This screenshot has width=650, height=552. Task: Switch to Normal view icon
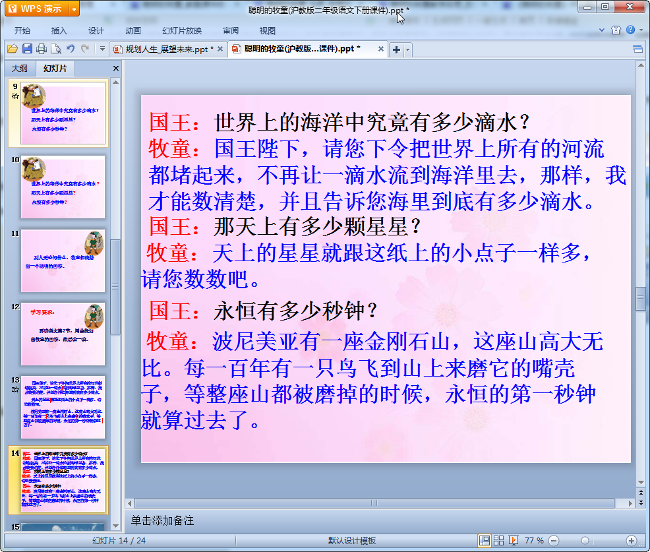click(x=484, y=540)
